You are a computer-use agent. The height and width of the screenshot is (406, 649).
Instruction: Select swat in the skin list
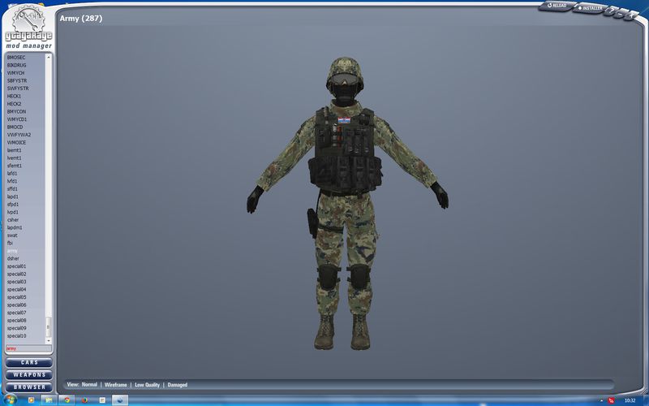[12, 235]
